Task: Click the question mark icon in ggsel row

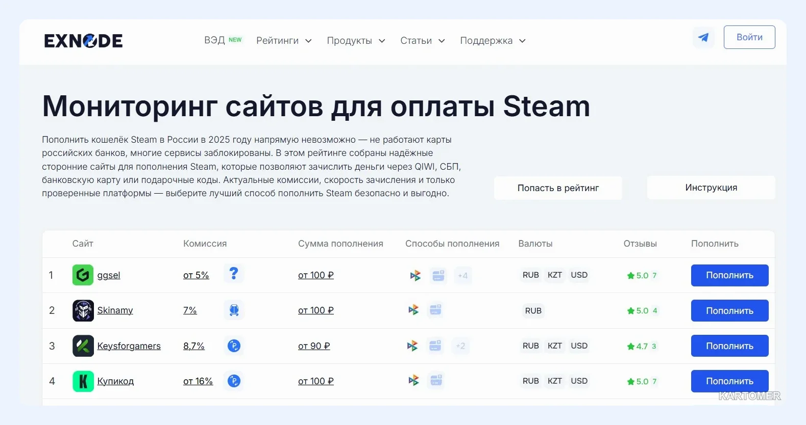Action: pyautogui.click(x=234, y=274)
